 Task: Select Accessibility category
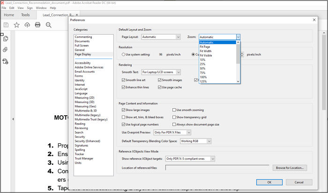[82, 63]
